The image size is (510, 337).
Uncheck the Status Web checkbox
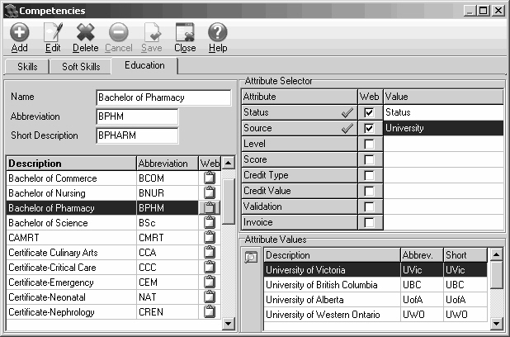pos(369,112)
